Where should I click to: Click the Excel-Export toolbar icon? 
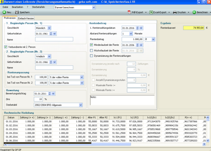151,12
